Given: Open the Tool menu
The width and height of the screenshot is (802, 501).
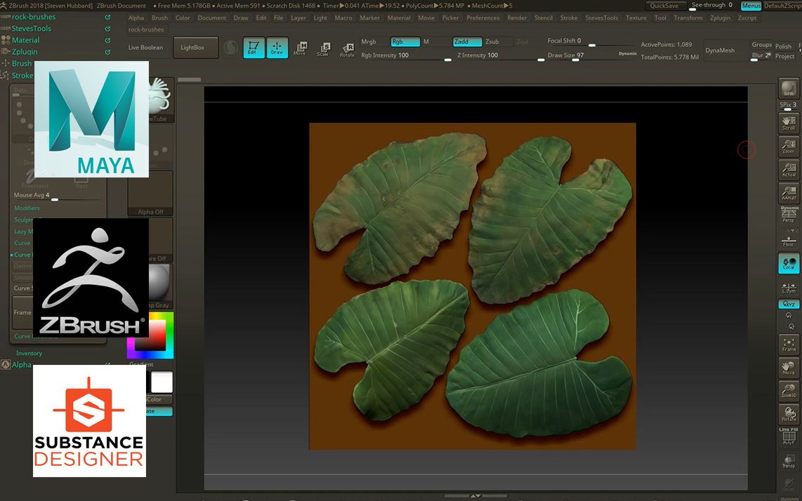Looking at the screenshot, I should point(660,18).
